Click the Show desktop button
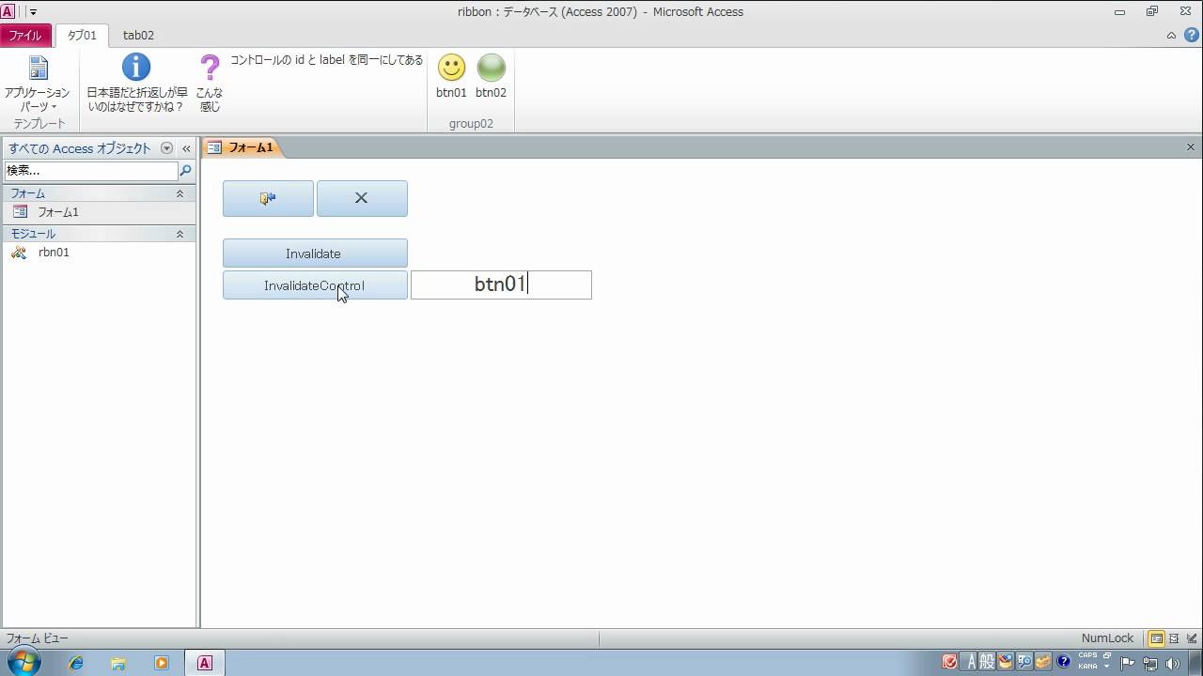Image resolution: width=1203 pixels, height=676 pixels. [x=1195, y=663]
